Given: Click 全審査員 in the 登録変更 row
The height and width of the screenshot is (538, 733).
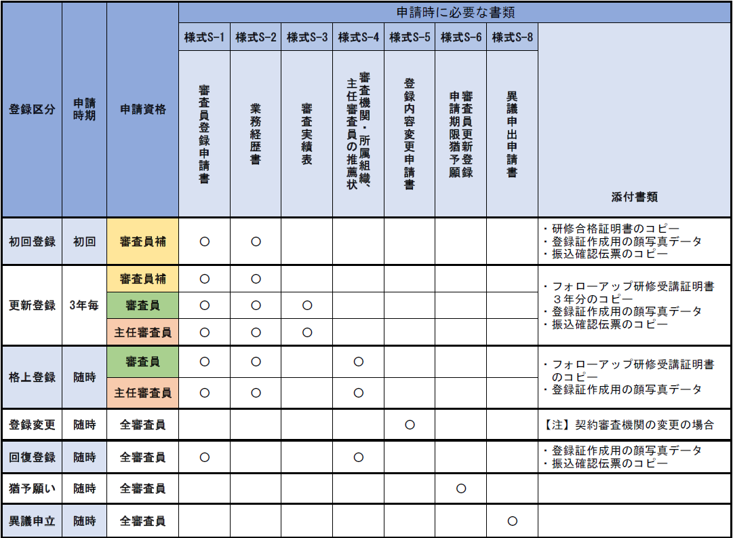Looking at the screenshot, I should pos(142,425).
